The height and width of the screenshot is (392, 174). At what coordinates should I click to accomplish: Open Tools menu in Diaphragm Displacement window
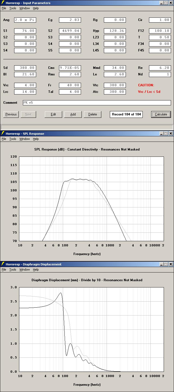13,269
